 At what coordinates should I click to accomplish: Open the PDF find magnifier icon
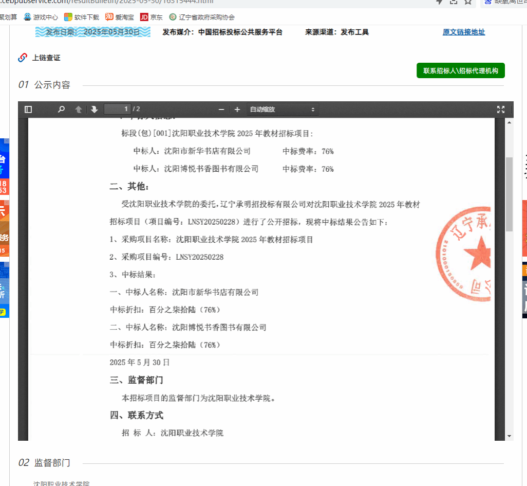point(61,110)
